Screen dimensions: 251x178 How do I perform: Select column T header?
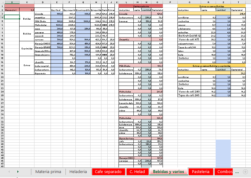click(238, 2)
